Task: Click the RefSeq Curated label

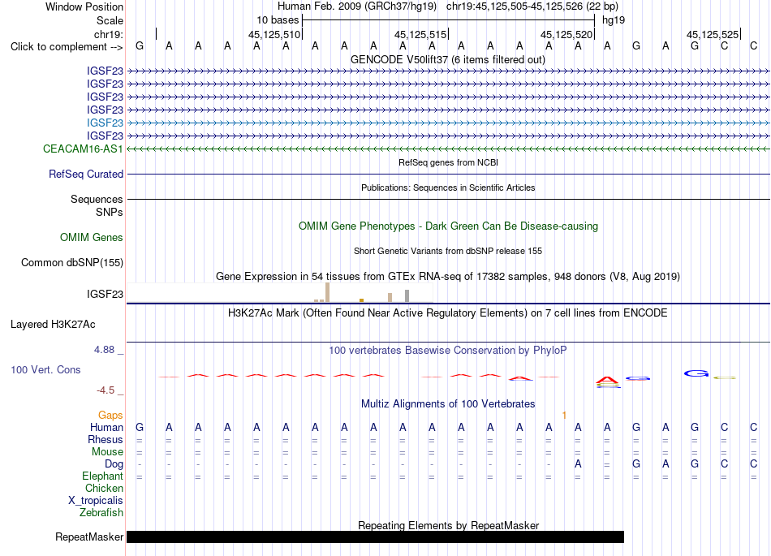Action: 86,174
